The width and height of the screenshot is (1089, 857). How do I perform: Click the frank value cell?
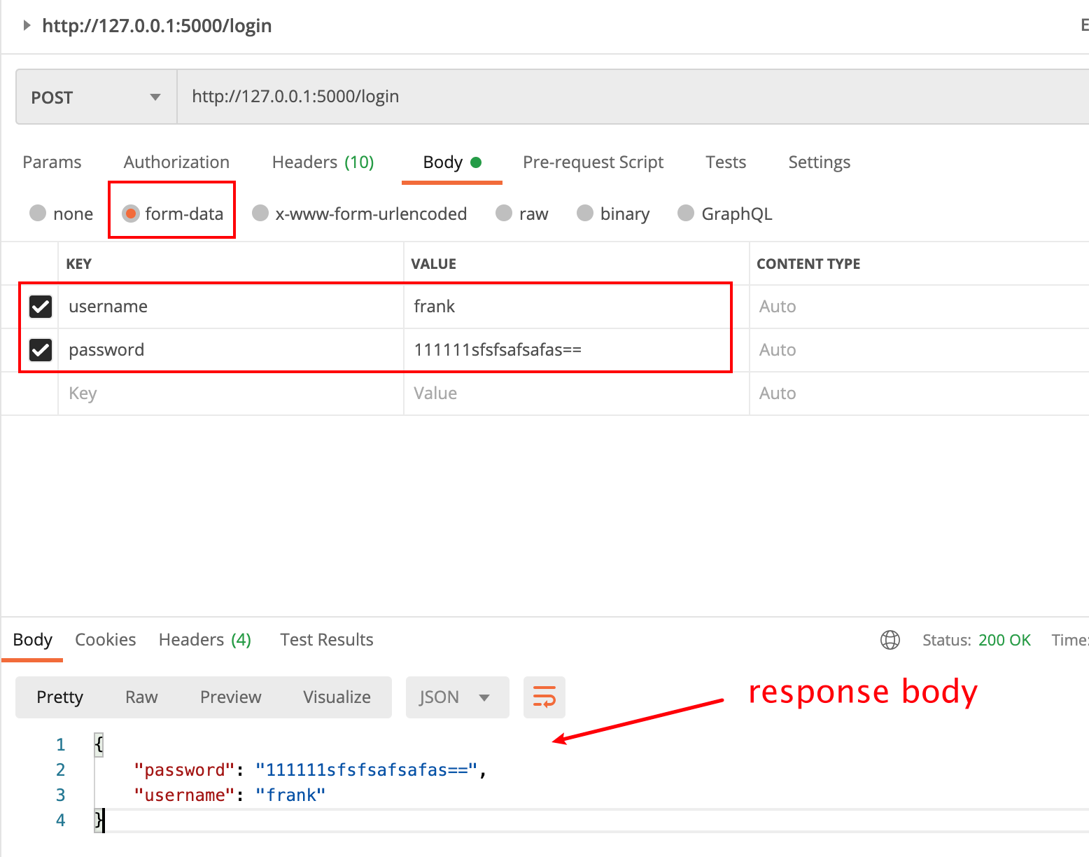click(x=576, y=307)
